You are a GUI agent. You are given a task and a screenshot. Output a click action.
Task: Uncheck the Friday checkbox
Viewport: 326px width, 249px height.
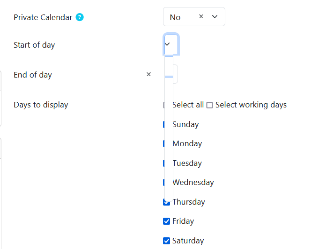(x=166, y=221)
